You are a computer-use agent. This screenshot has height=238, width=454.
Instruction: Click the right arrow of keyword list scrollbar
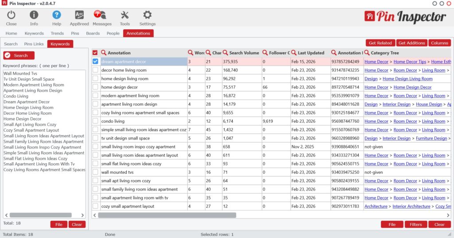pos(82,215)
